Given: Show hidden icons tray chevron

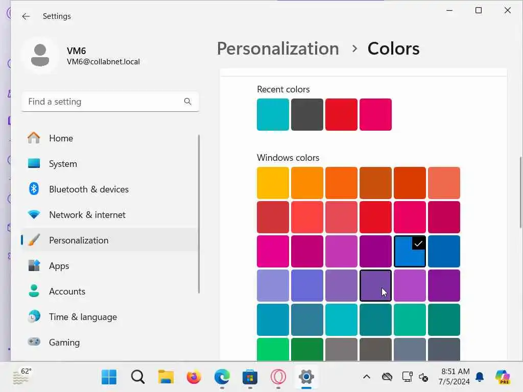Looking at the screenshot, I should point(366,377).
